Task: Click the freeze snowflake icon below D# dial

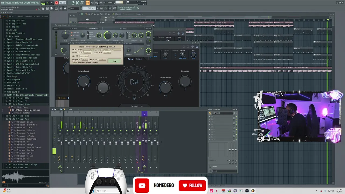Action: 134,98
